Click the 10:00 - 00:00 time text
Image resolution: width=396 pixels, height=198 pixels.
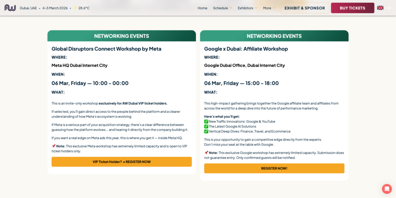click(x=111, y=83)
